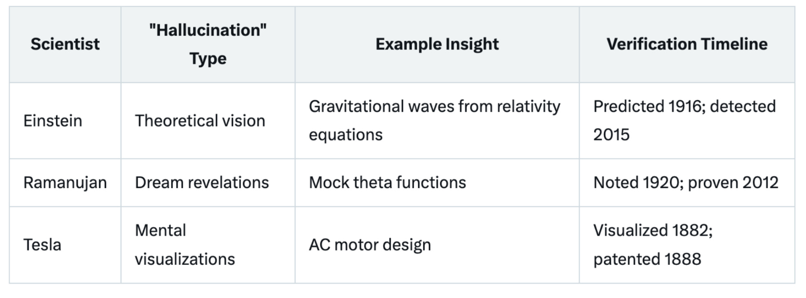Click the Tesla cell
Screen dimensions: 806x298
click(65, 245)
